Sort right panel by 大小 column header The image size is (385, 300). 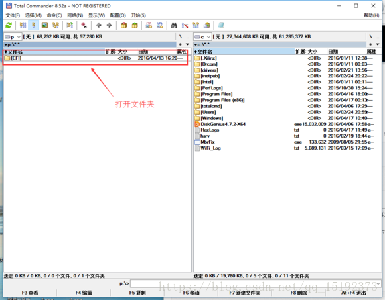317,52
